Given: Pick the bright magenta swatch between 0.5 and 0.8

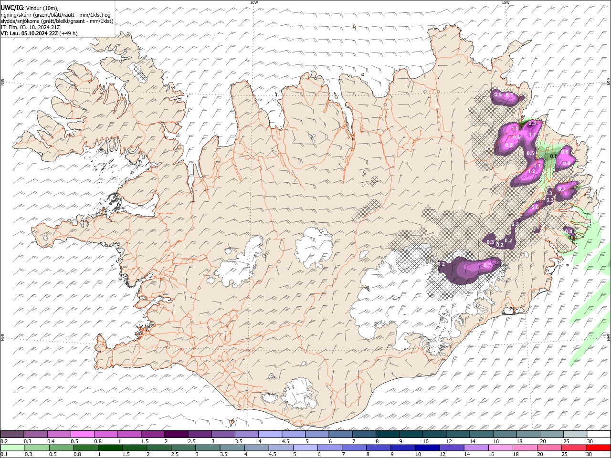Looking at the screenshot, I should [82, 435].
